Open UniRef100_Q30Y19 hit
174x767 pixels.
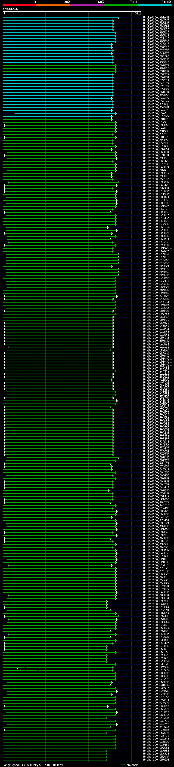point(156,721)
